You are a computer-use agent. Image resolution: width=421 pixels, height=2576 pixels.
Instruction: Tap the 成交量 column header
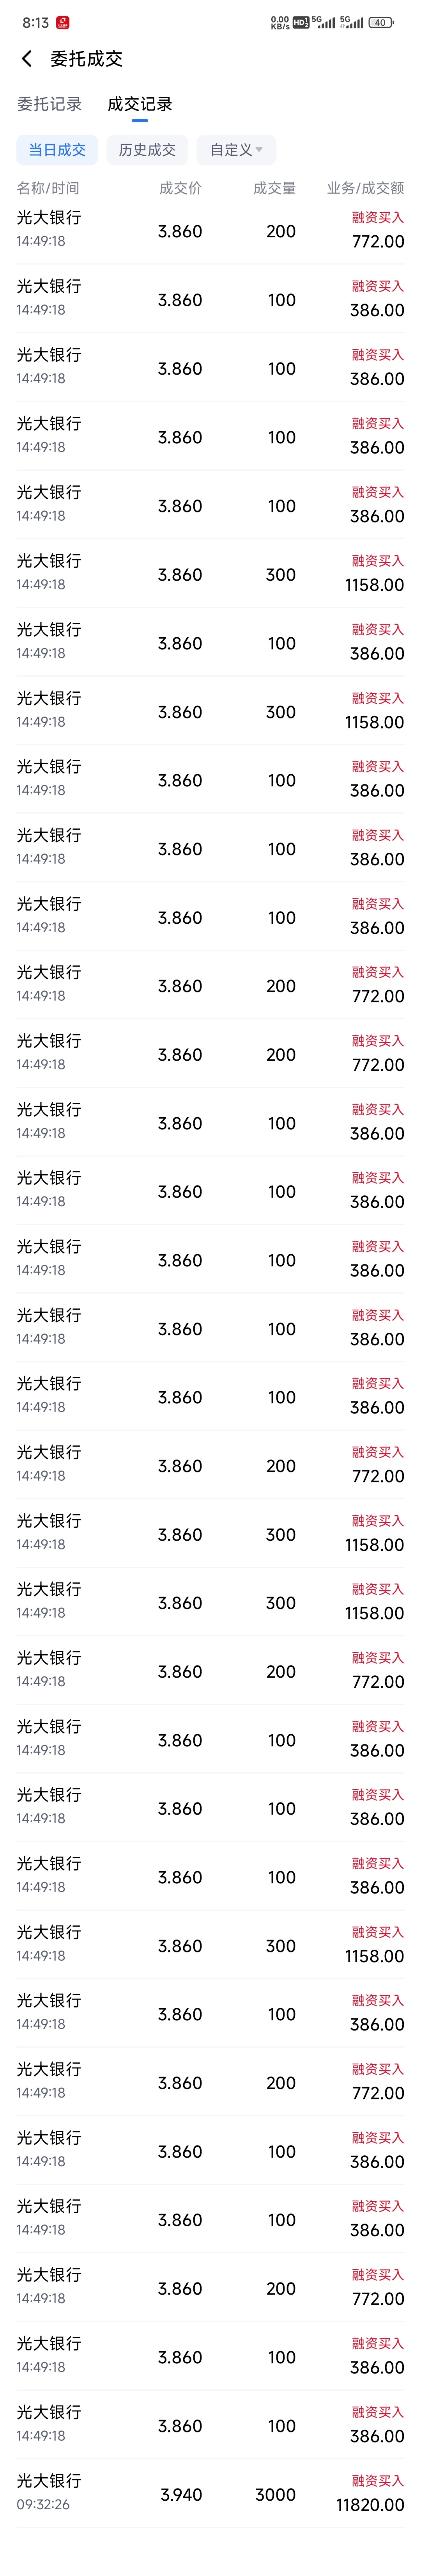point(274,188)
